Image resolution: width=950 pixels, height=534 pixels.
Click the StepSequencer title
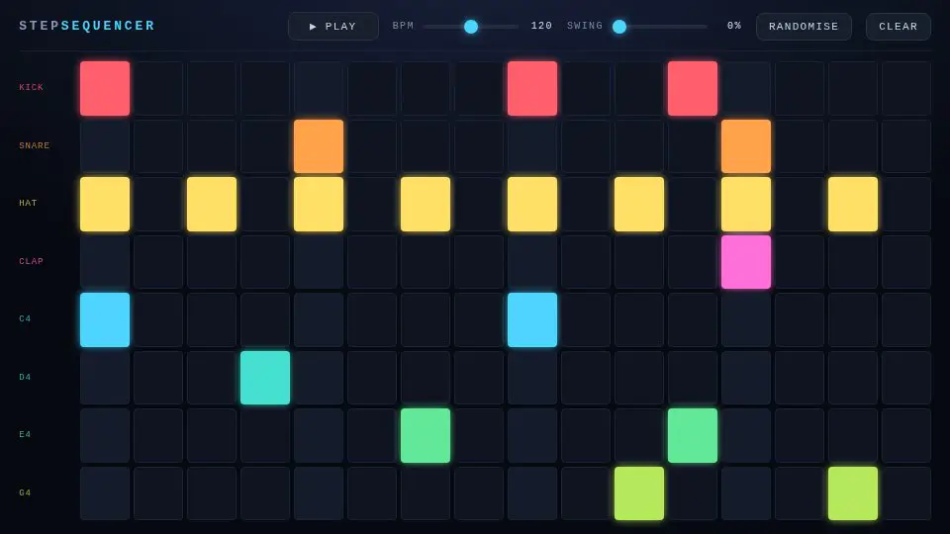coord(87,26)
